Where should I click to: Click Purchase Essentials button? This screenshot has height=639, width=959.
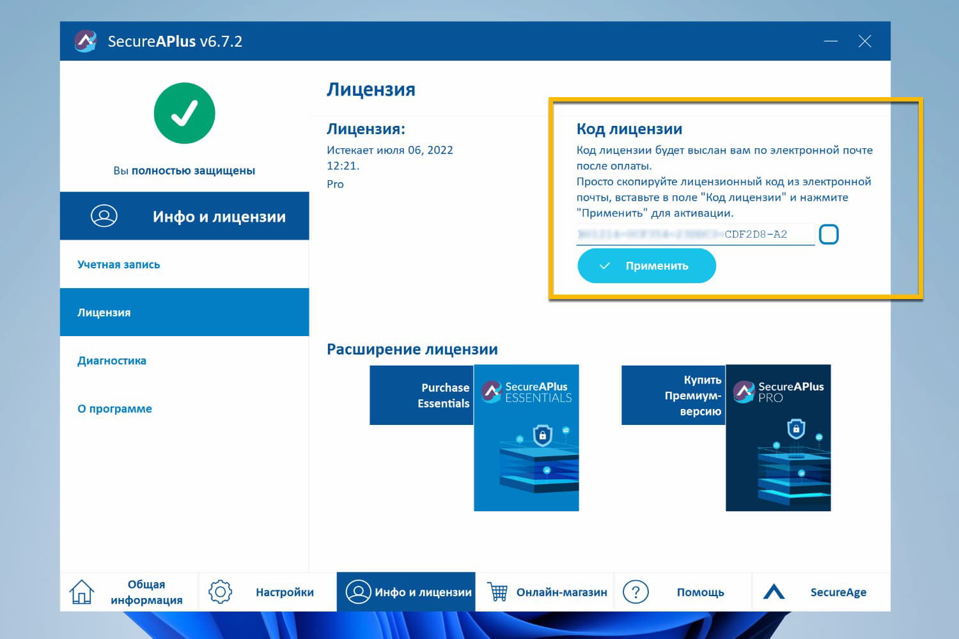(x=421, y=395)
